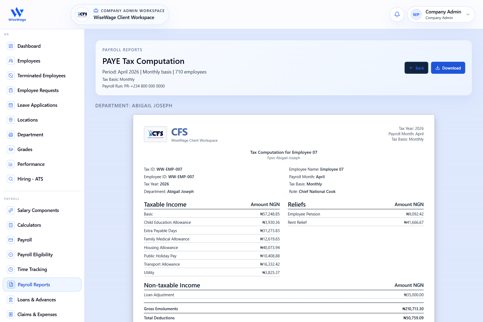The height and width of the screenshot is (322, 483).
Task: Select Loan Adjustment row label
Action: pyautogui.click(x=159, y=295)
